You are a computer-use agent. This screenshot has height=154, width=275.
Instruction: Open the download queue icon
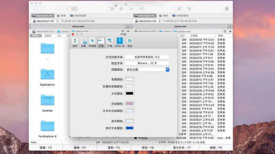(x=227, y=9)
